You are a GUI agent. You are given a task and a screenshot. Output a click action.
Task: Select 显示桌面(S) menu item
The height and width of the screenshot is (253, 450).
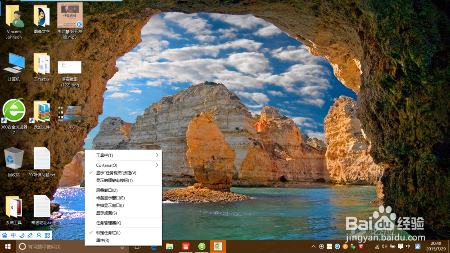click(123, 213)
